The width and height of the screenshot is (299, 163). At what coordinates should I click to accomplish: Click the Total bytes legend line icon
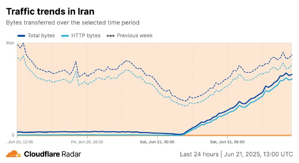click(x=21, y=36)
